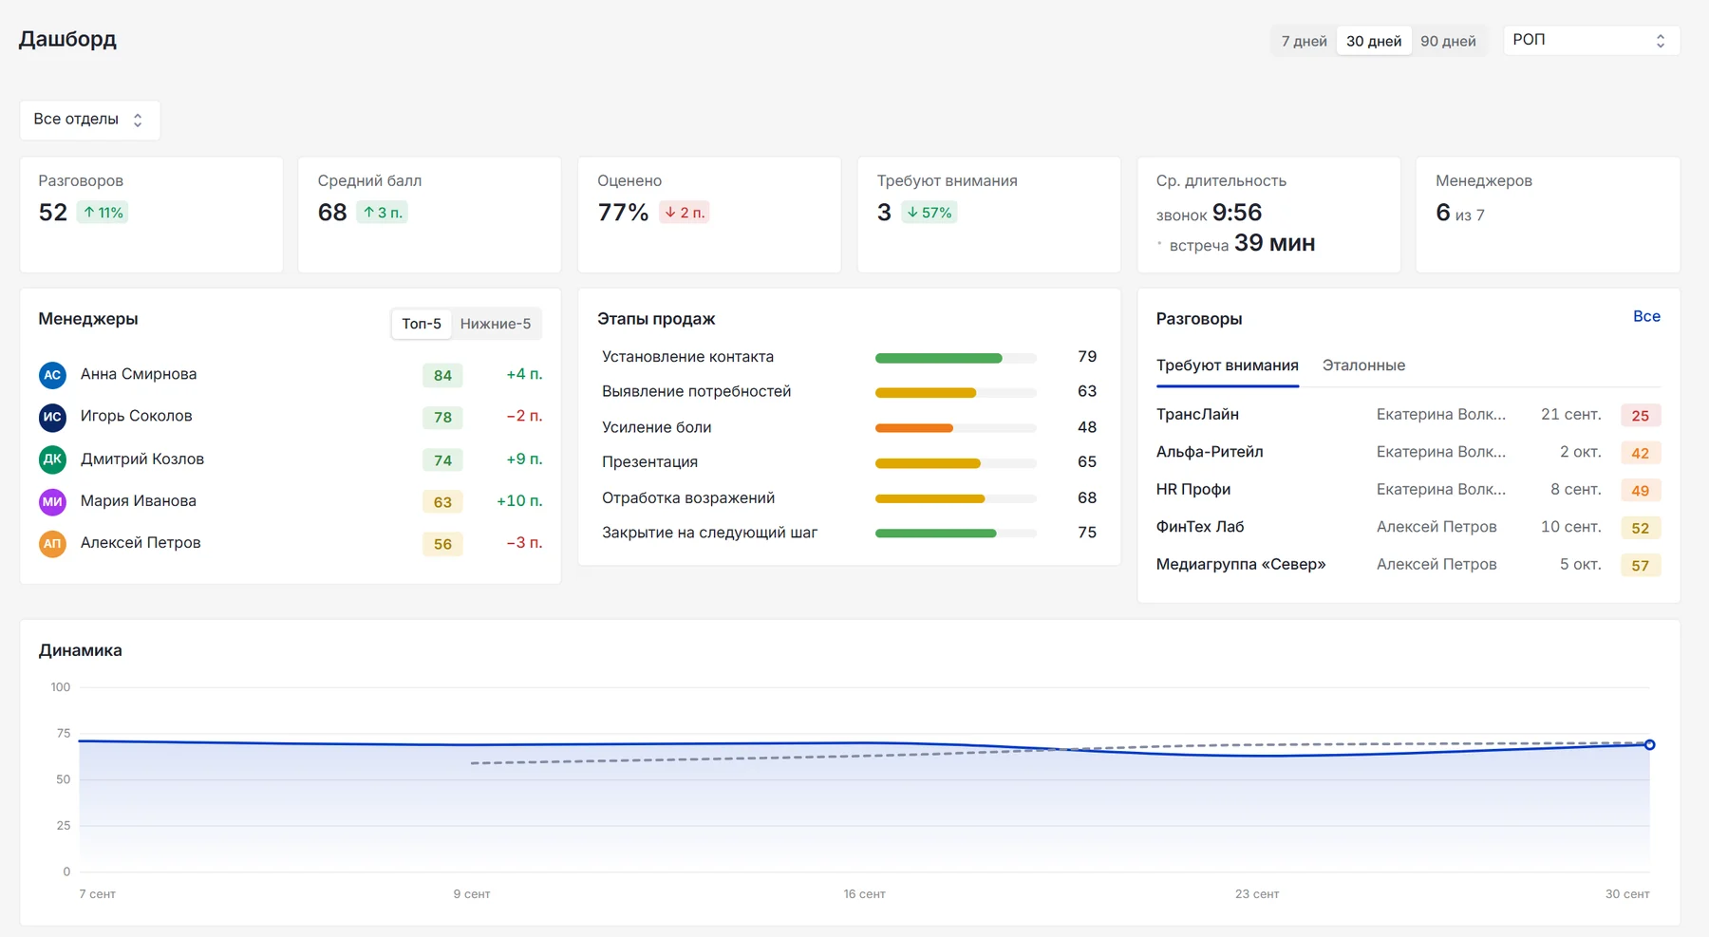This screenshot has width=1709, height=937.
Task: Click the Выявление потребностей progress bar
Action: (955, 392)
